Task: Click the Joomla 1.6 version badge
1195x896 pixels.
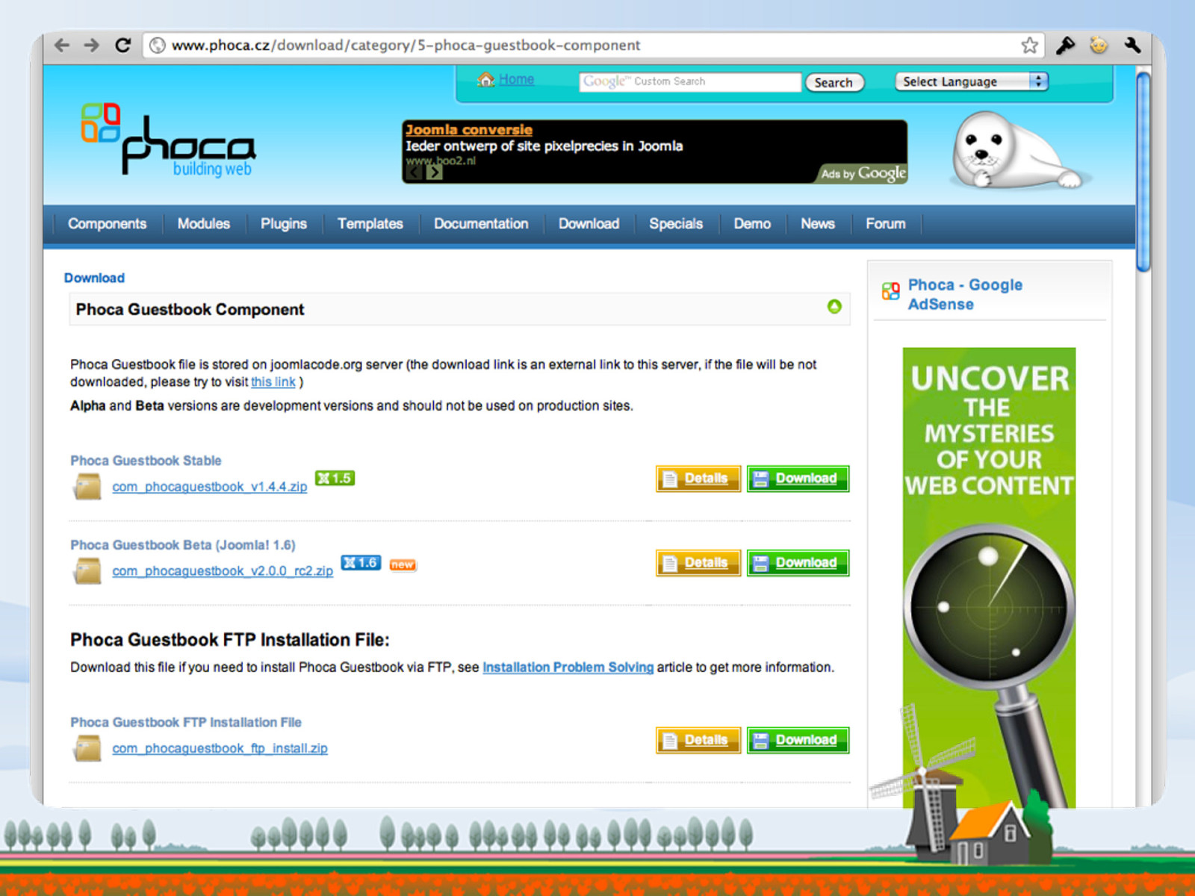Action: [x=361, y=562]
